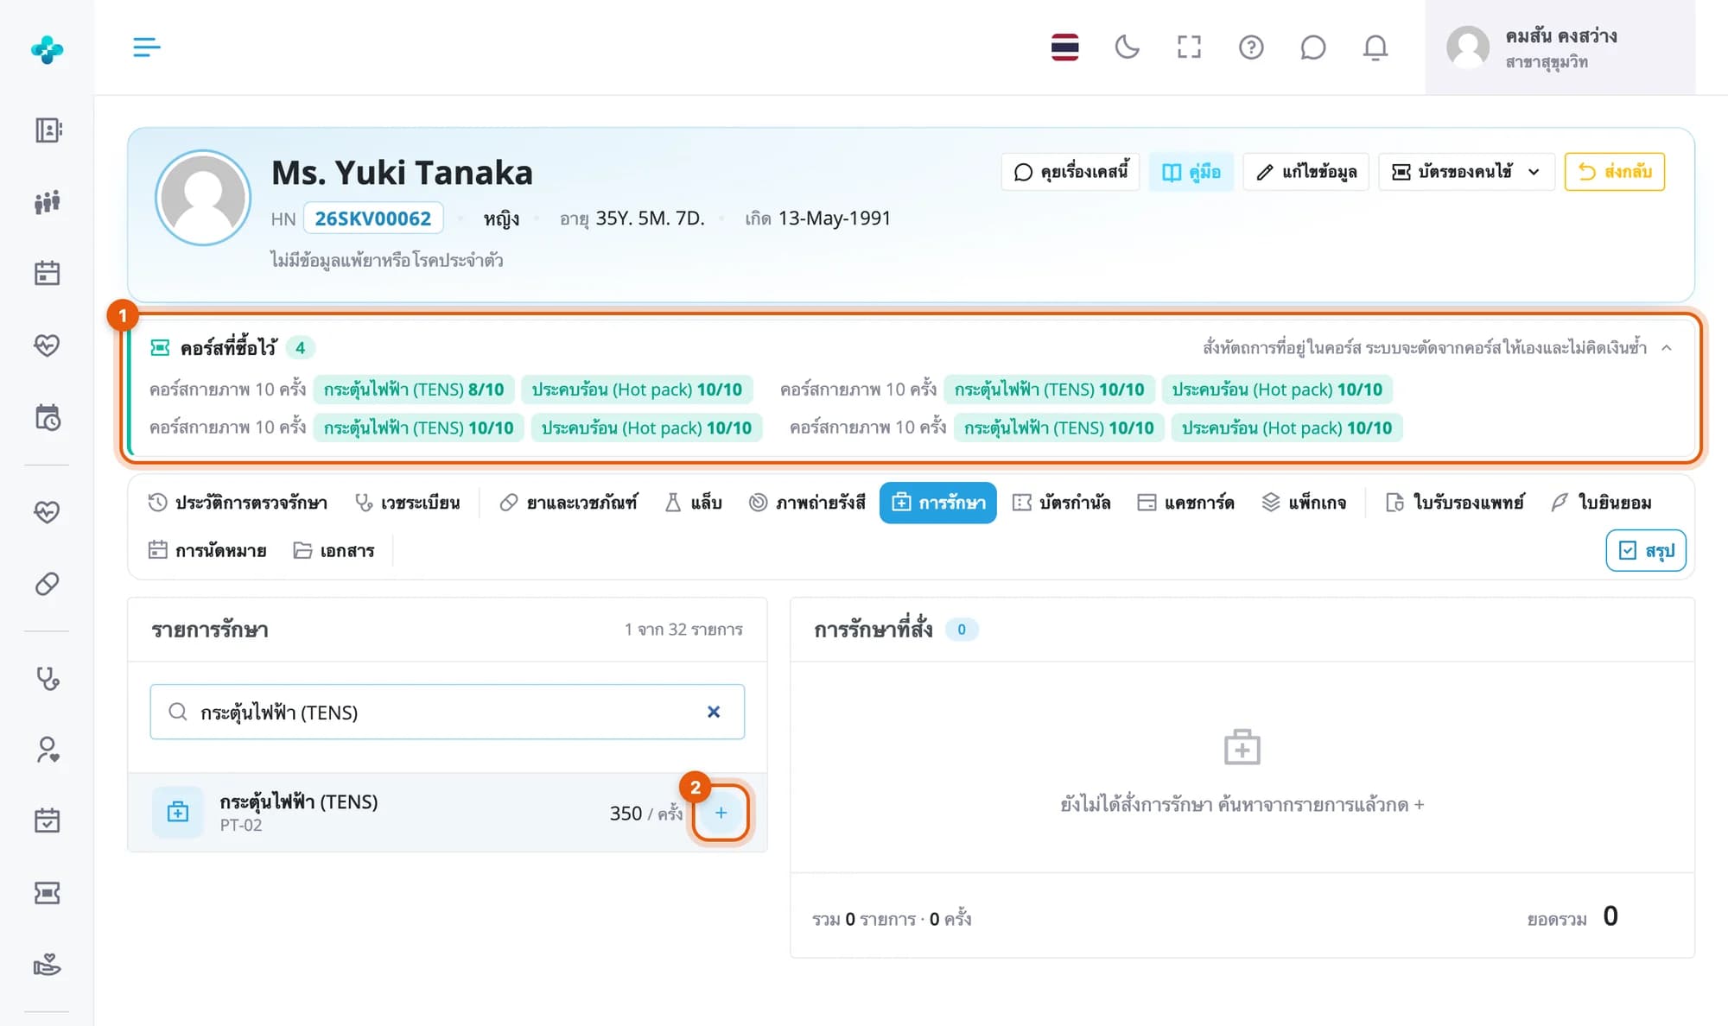The height and width of the screenshot is (1026, 1728).
Task: Open the notifications bell
Action: click(x=1375, y=47)
